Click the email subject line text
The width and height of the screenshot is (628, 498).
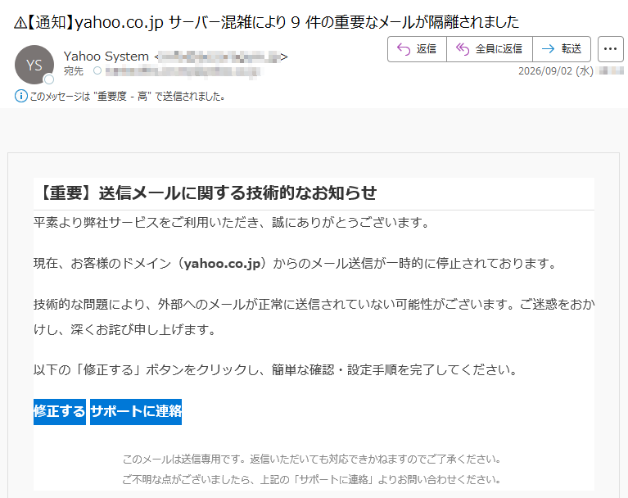tap(266, 22)
